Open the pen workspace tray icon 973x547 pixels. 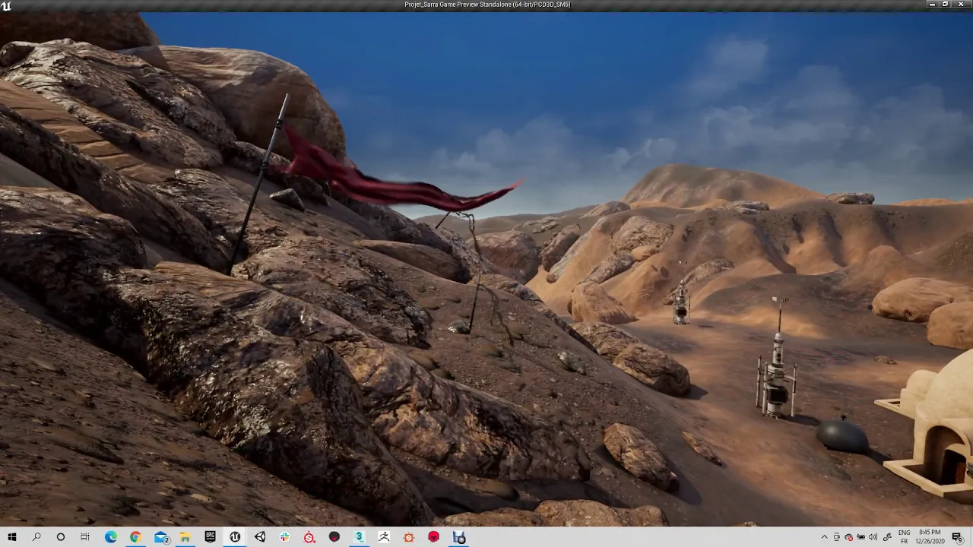[x=886, y=537]
